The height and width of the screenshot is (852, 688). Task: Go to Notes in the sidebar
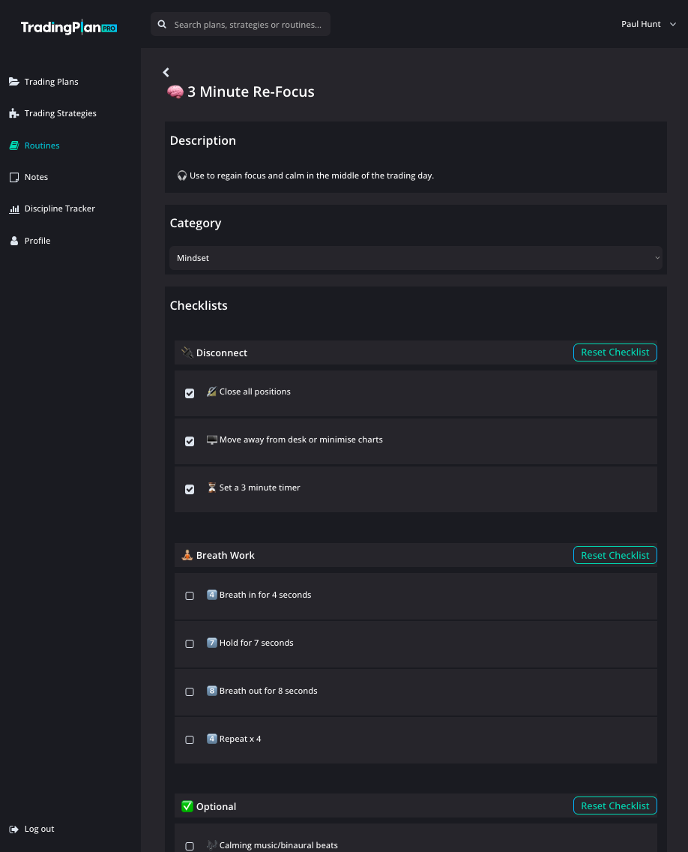point(36,177)
